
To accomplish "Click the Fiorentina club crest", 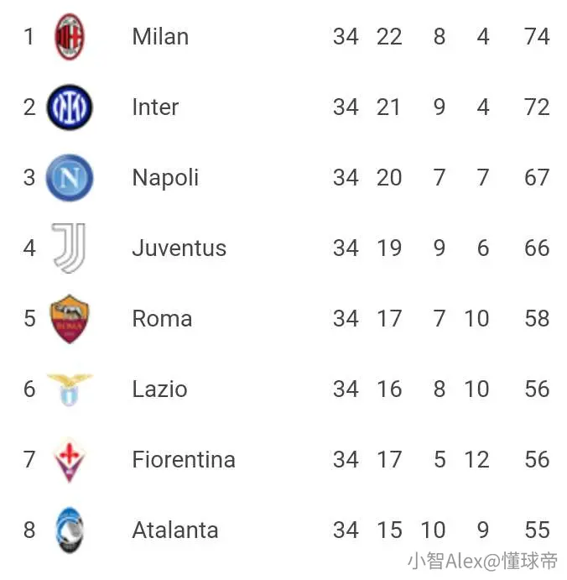I will click(x=70, y=460).
